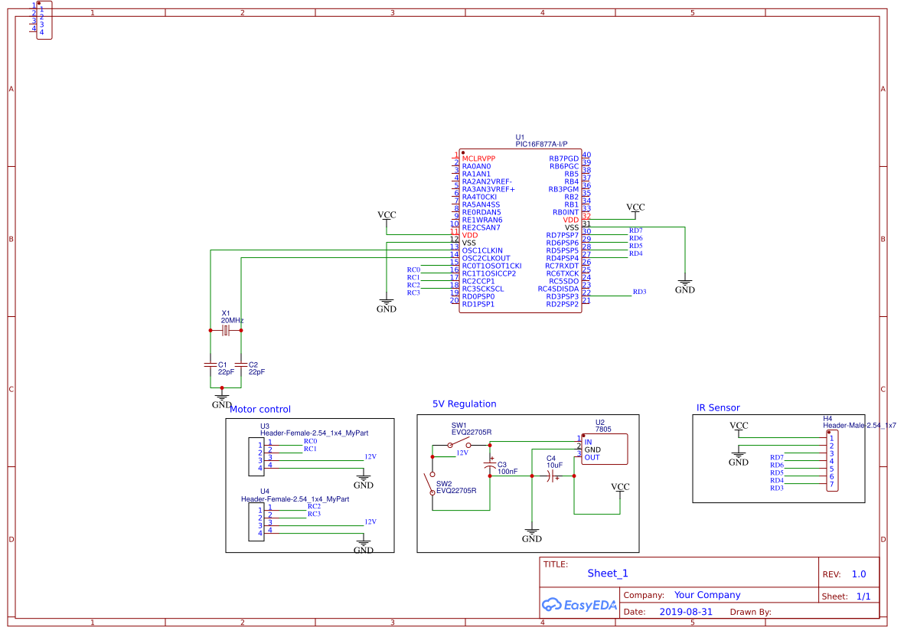The image size is (904, 634).
Task: Select the C2 22pF capacitor symbol
Action: point(241,364)
